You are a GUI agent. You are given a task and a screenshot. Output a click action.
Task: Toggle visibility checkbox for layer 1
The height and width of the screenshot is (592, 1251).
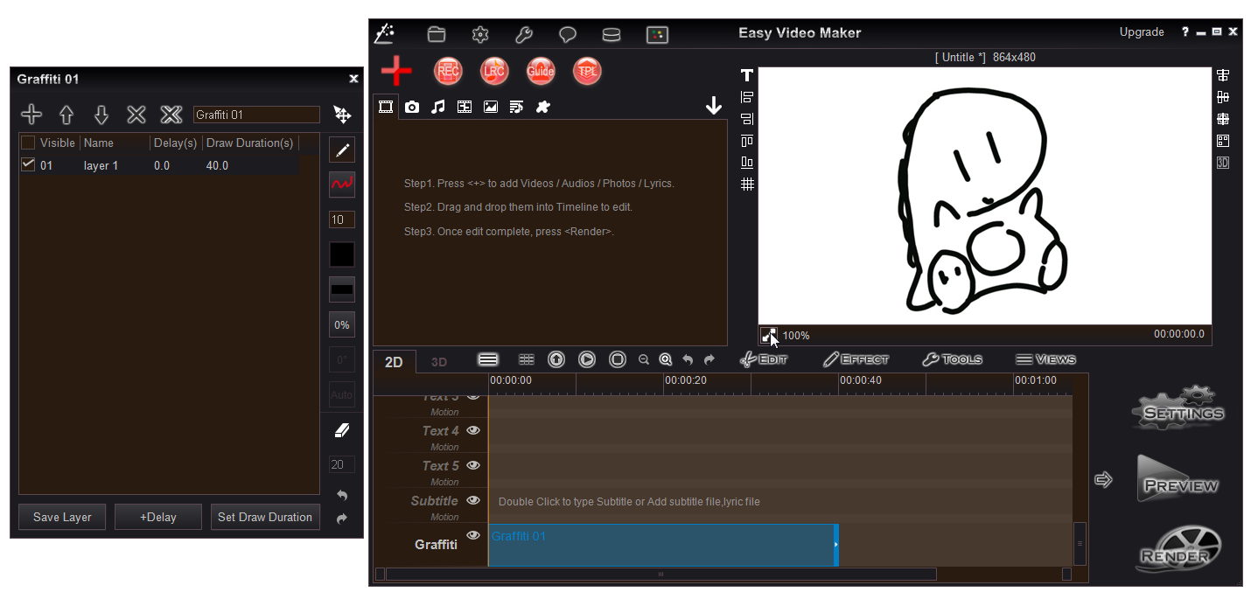pos(28,164)
